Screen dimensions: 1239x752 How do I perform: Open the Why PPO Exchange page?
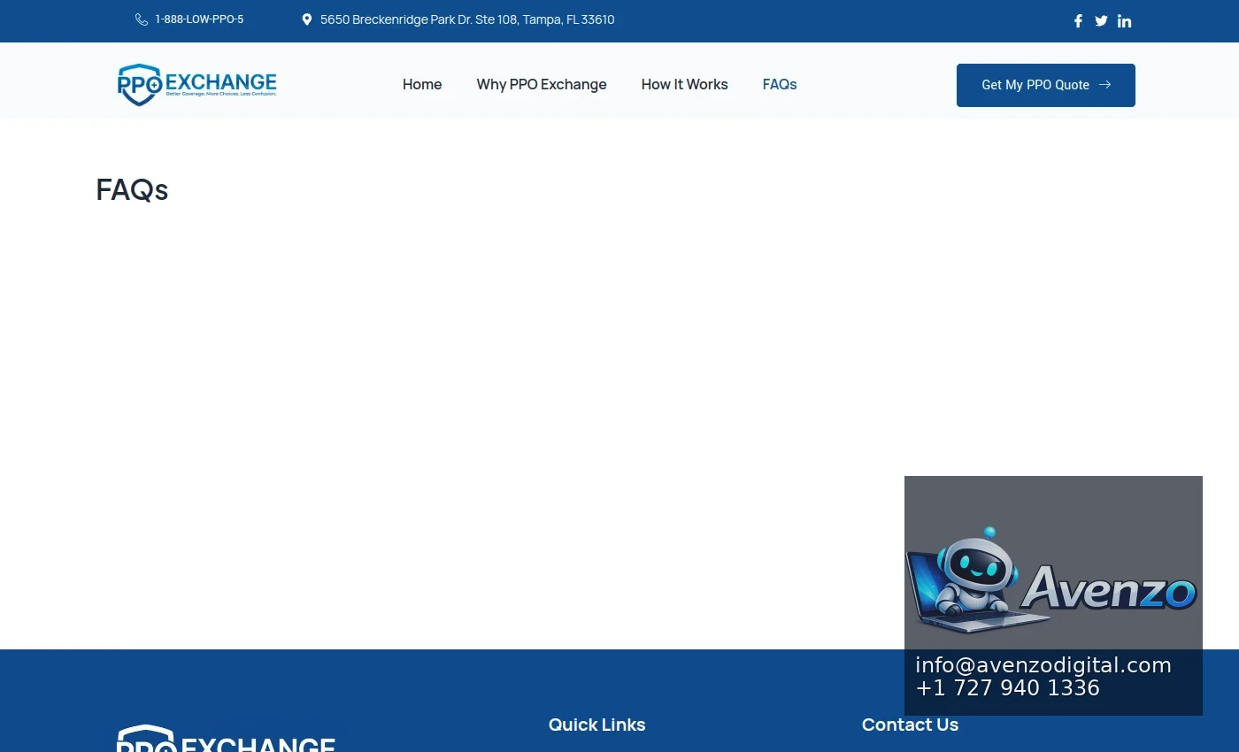542,85
